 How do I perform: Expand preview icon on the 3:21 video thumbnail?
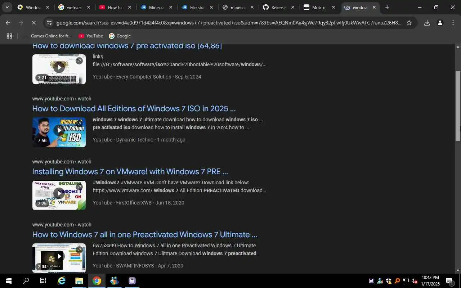pyautogui.click(x=79, y=61)
